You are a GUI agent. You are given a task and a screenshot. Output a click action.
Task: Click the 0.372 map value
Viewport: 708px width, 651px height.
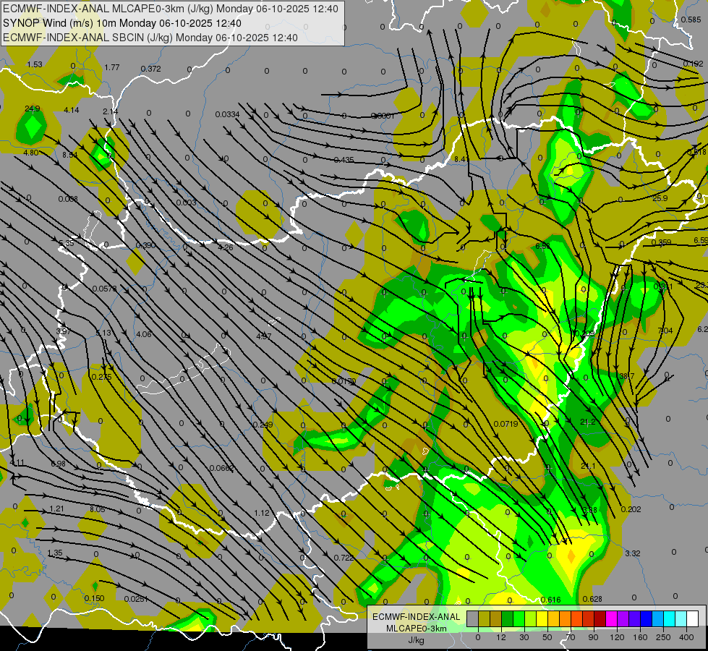pyautogui.click(x=150, y=69)
